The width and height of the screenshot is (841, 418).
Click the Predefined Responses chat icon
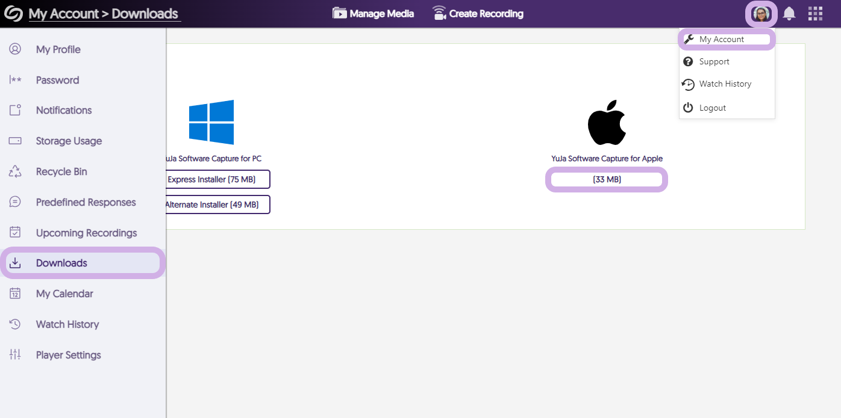point(15,202)
